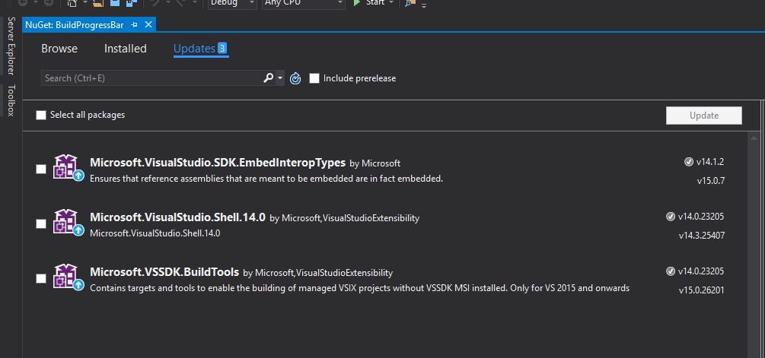Screen dimensions: 765x358
Task: Open the Start button dropdown arrow
Action: tap(392, 3)
